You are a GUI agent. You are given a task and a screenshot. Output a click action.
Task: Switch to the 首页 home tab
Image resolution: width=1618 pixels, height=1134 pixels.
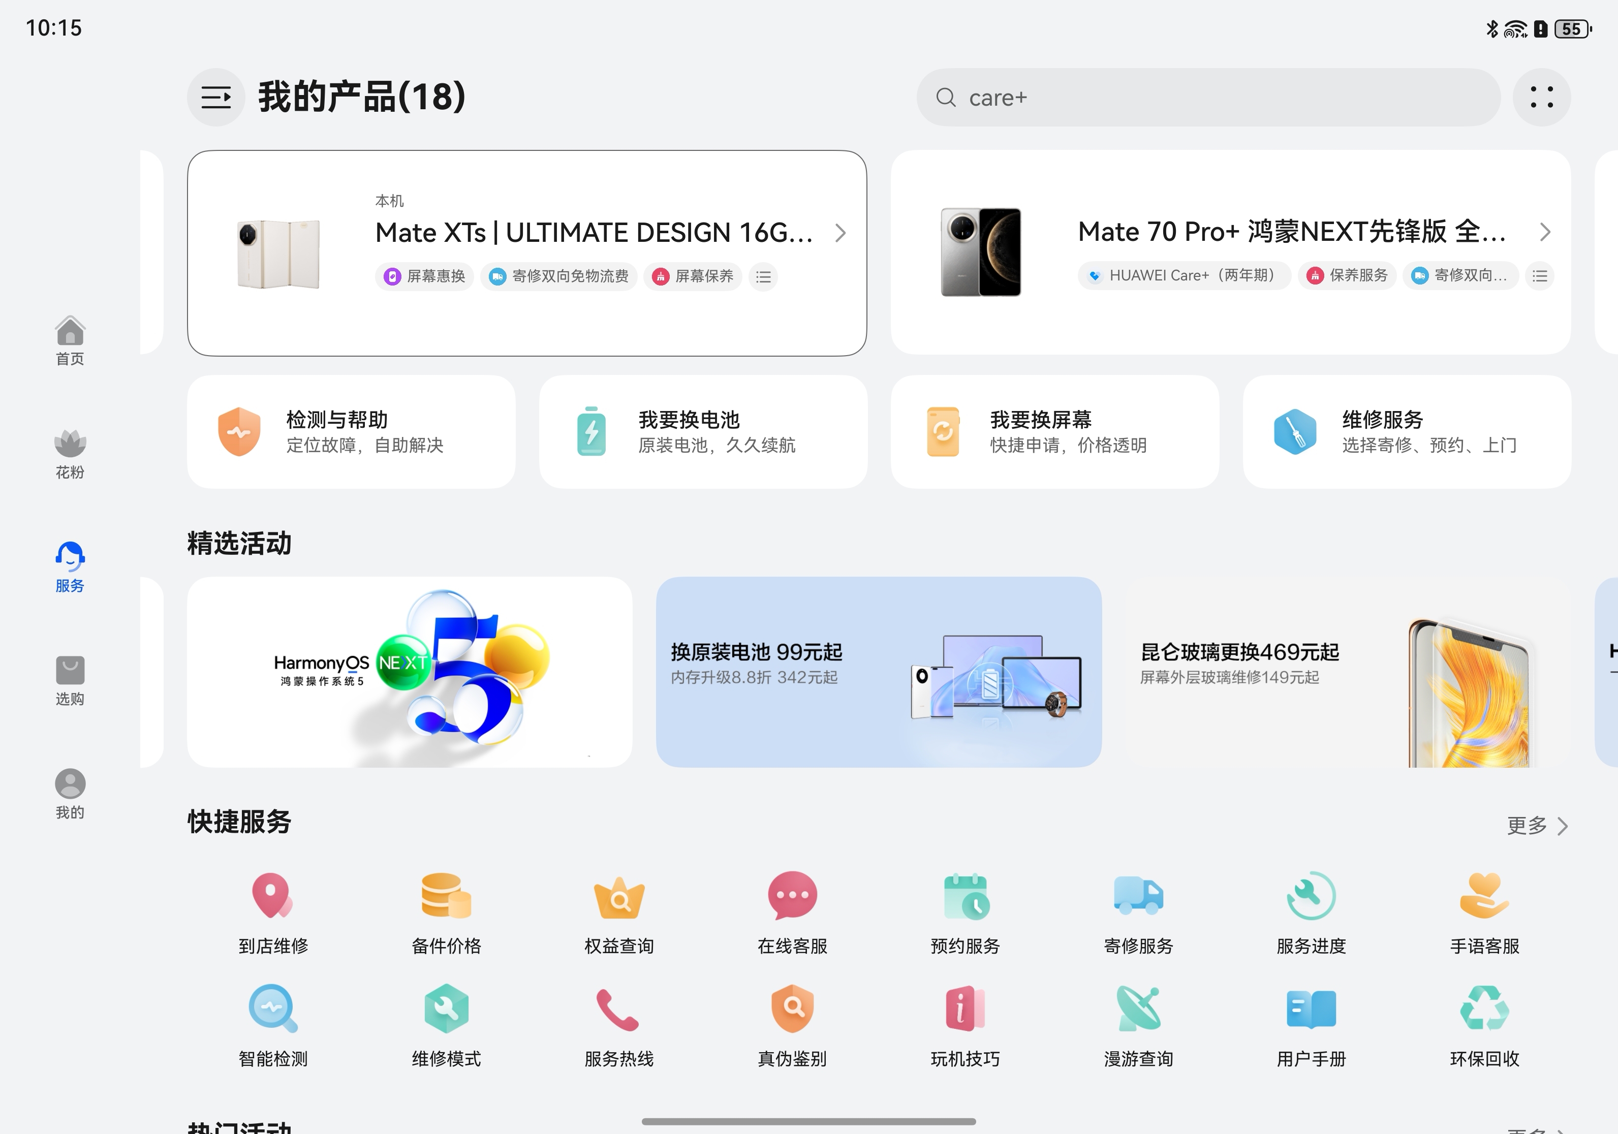70,340
